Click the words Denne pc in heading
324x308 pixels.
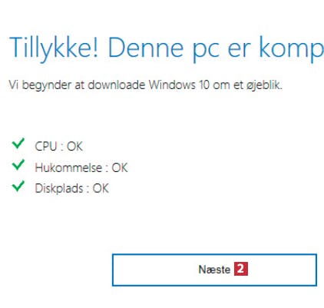(x=164, y=48)
